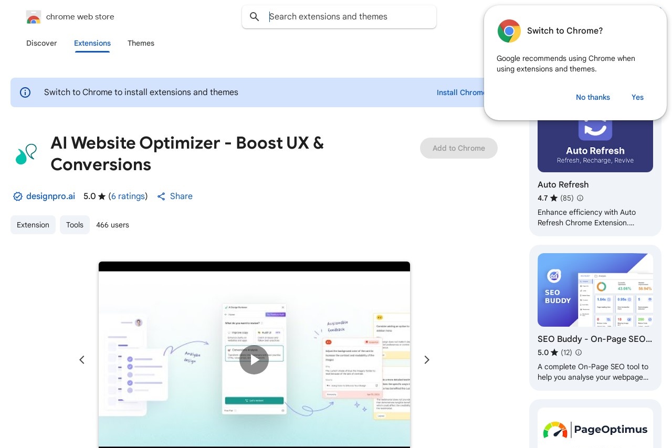Click the info icon in blue banner
Screen dimensions: 672x448
[x=25, y=92]
